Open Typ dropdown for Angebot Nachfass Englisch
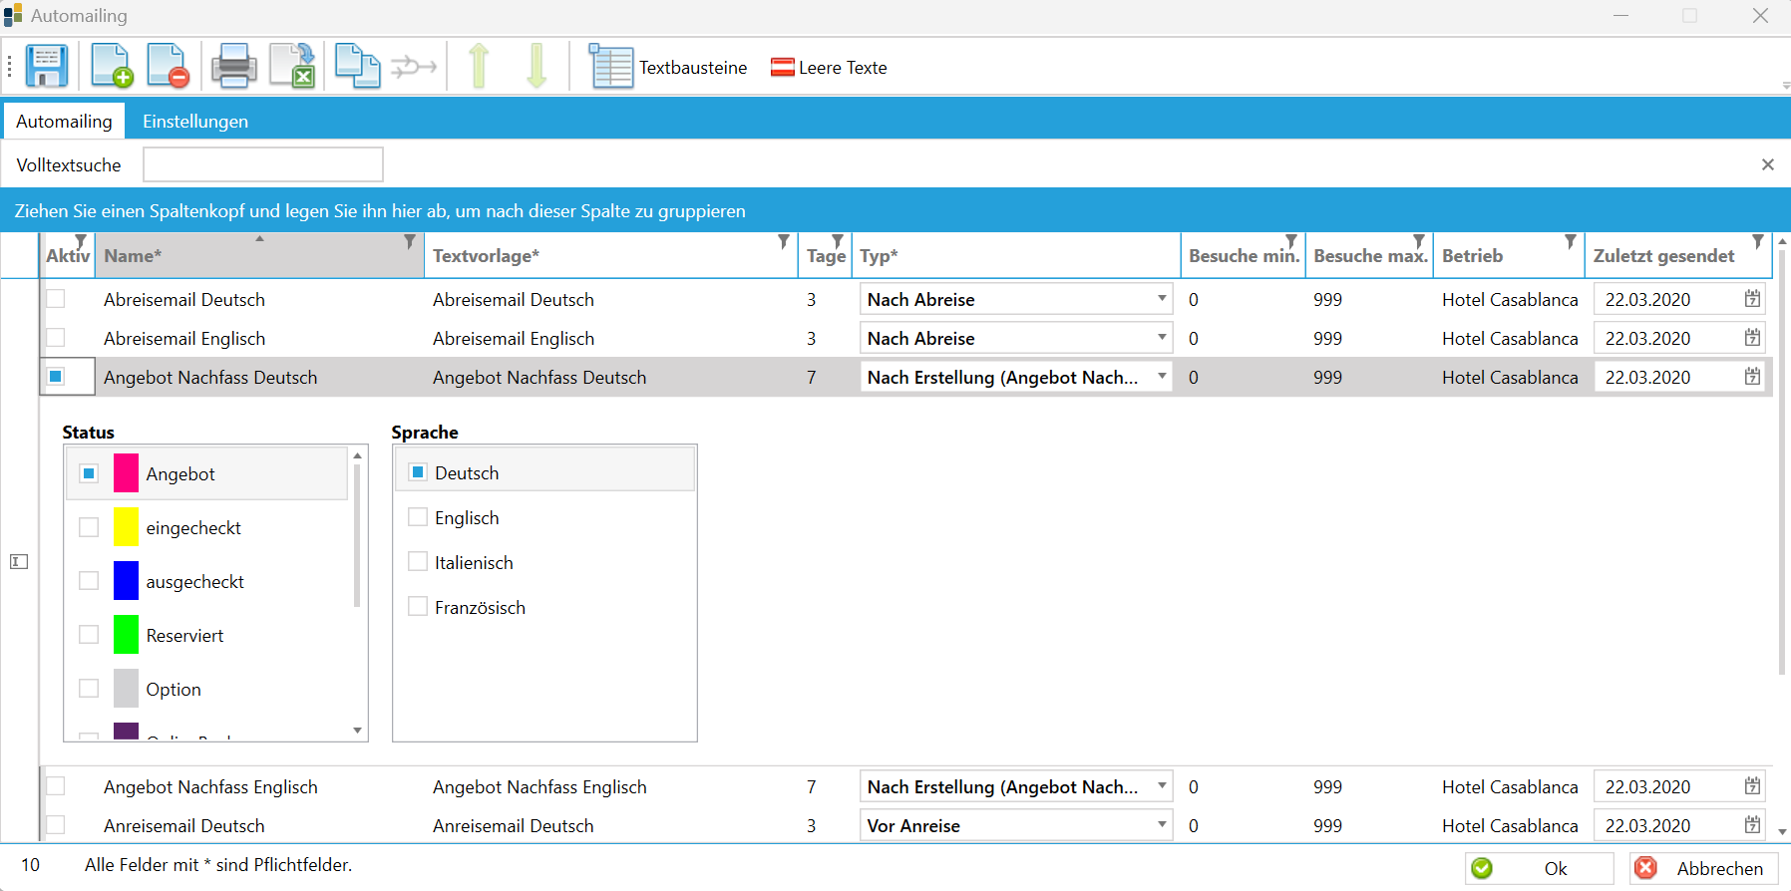 pyautogui.click(x=1162, y=786)
